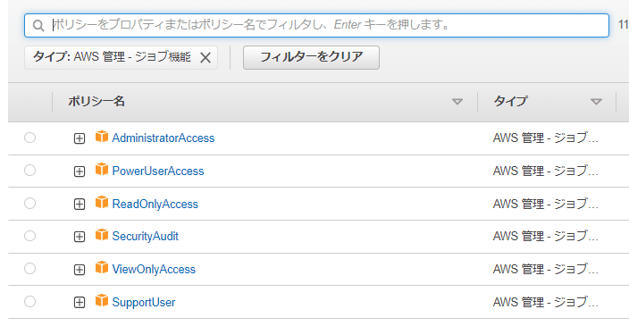Expand the SecurityAudit policy row
The height and width of the screenshot is (326, 629).
point(80,237)
